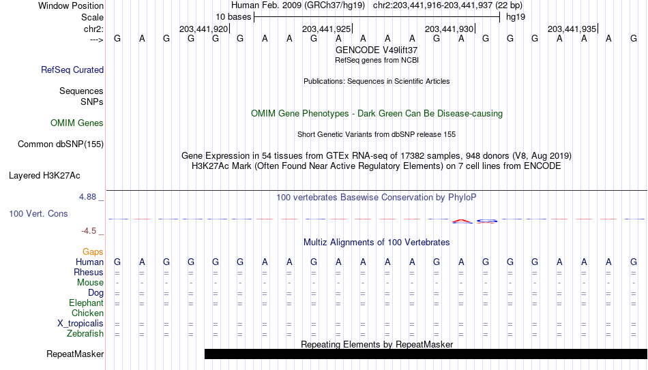
Task: Click Repeating Elements by RepeatMasker title
Action: [377, 344]
